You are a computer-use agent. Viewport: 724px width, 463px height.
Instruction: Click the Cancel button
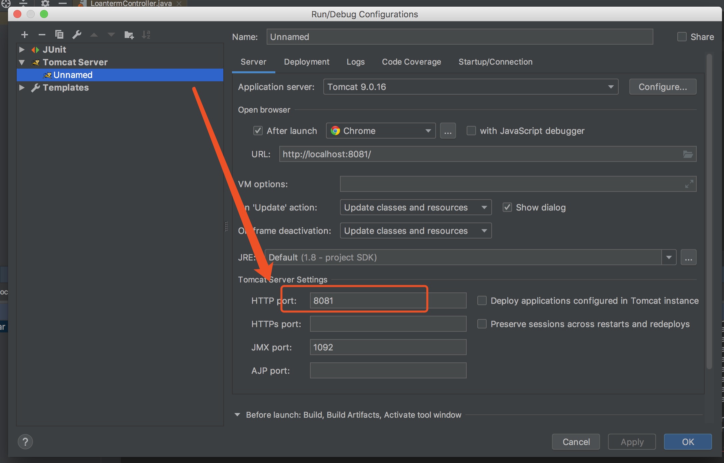click(x=576, y=442)
